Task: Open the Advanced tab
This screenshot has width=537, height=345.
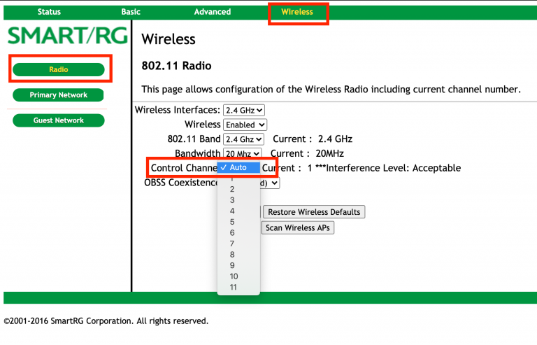Action: pos(213,12)
